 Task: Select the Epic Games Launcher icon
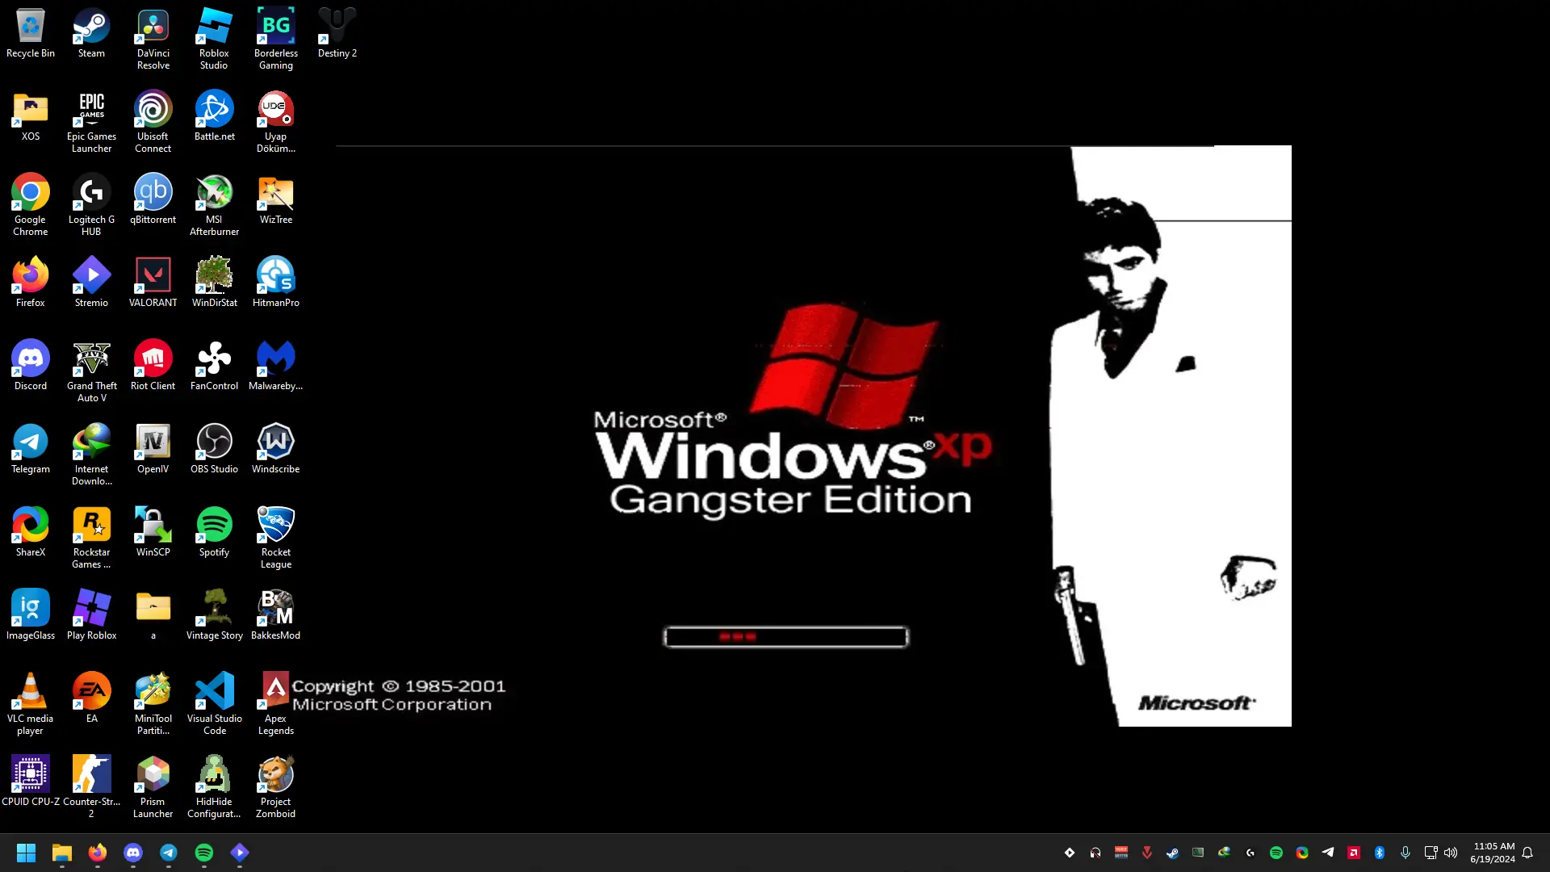tap(91, 123)
